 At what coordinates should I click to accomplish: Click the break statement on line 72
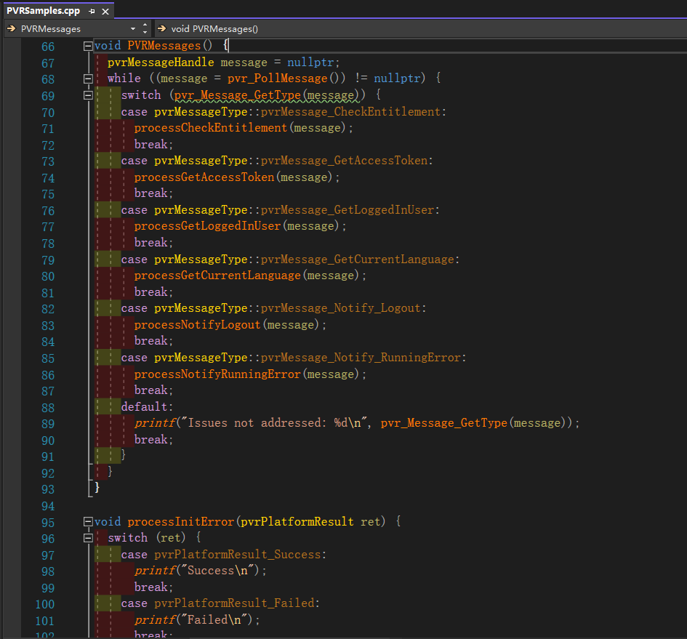point(153,144)
